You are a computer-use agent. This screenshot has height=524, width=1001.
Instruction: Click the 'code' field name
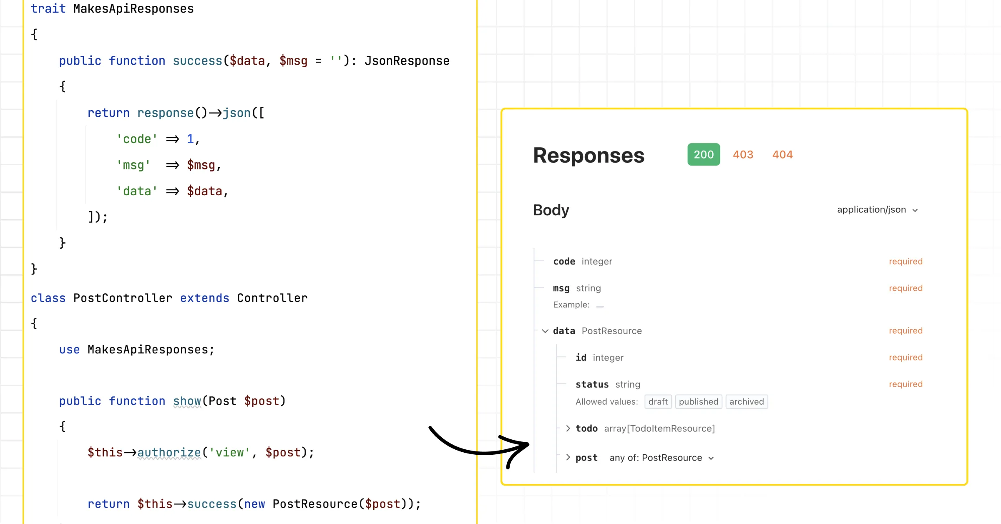coord(564,262)
